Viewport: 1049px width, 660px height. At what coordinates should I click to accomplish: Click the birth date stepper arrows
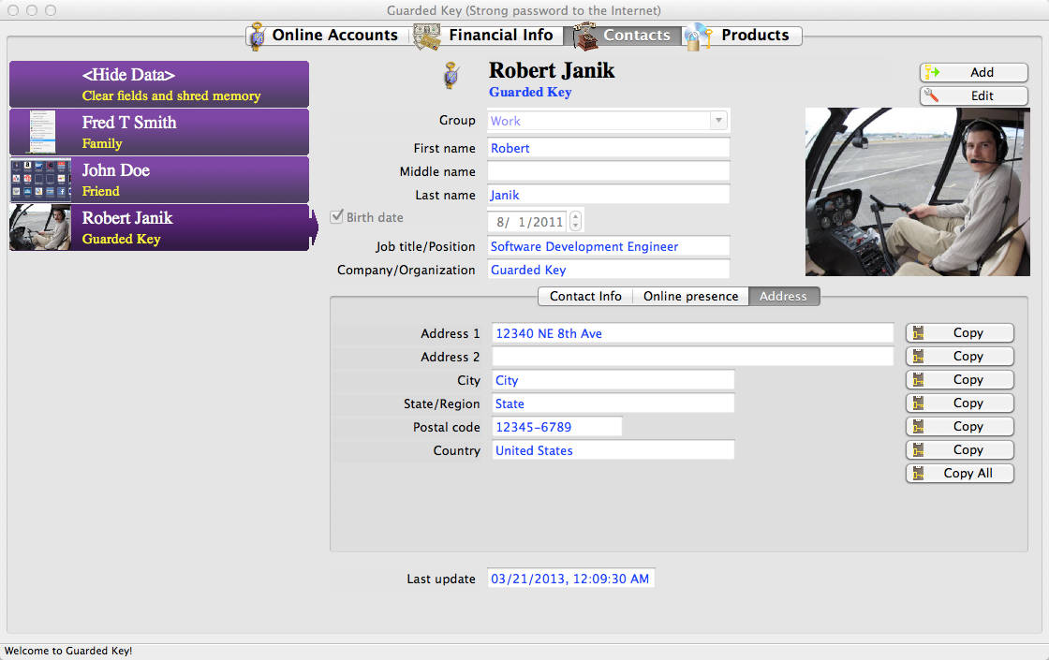575,221
